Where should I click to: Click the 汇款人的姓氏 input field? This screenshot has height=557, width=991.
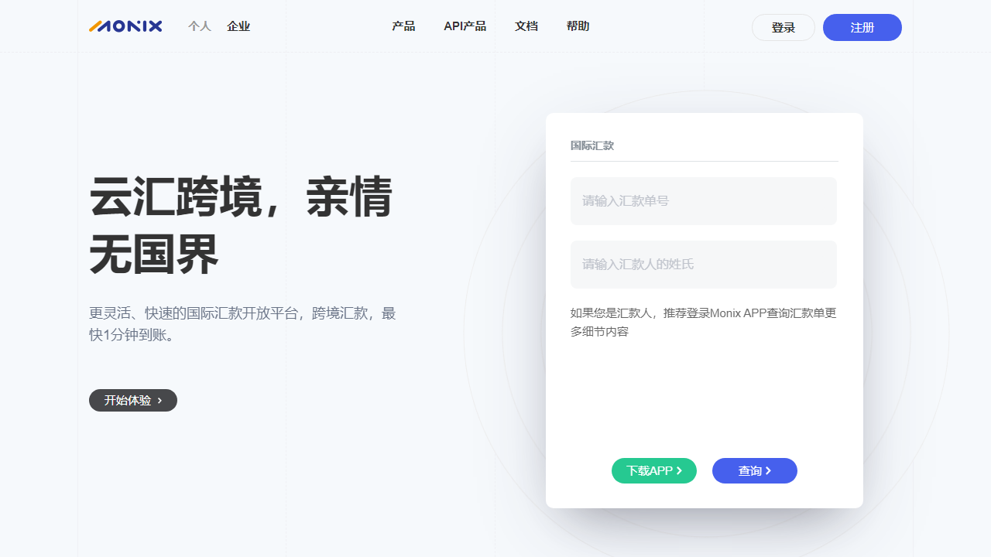pos(703,264)
